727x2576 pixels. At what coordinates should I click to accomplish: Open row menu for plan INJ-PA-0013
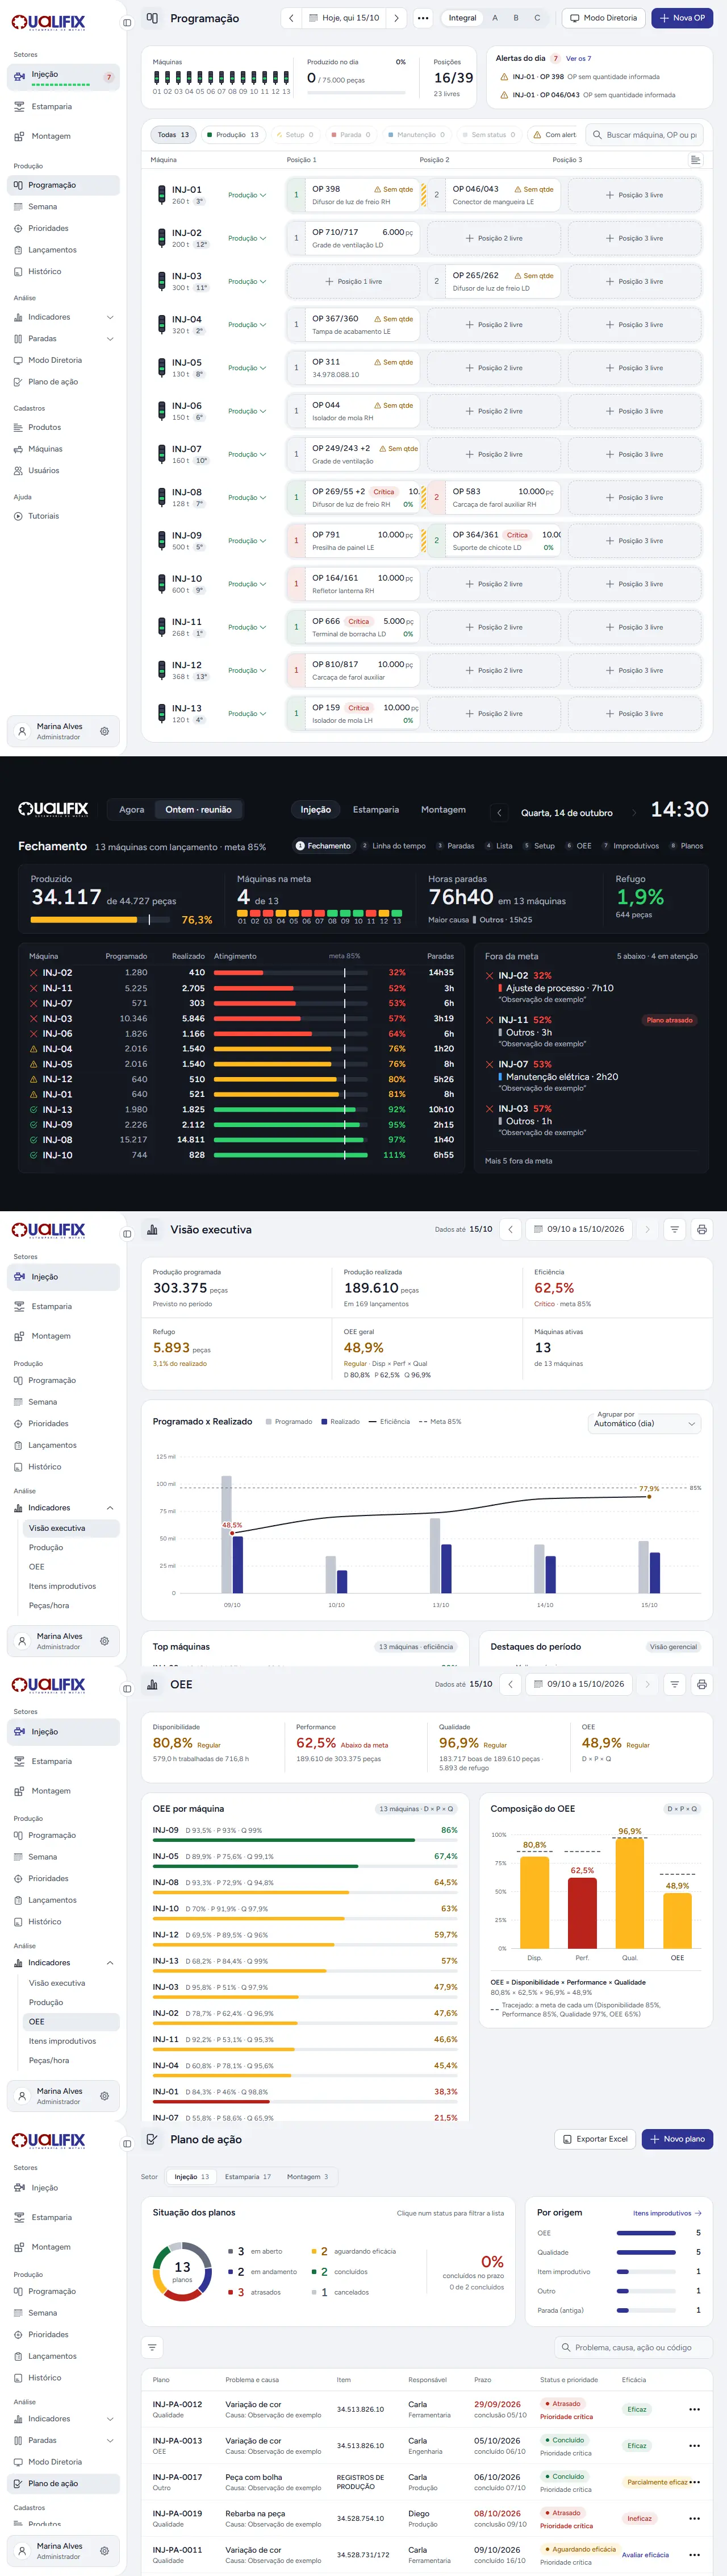point(694,2445)
